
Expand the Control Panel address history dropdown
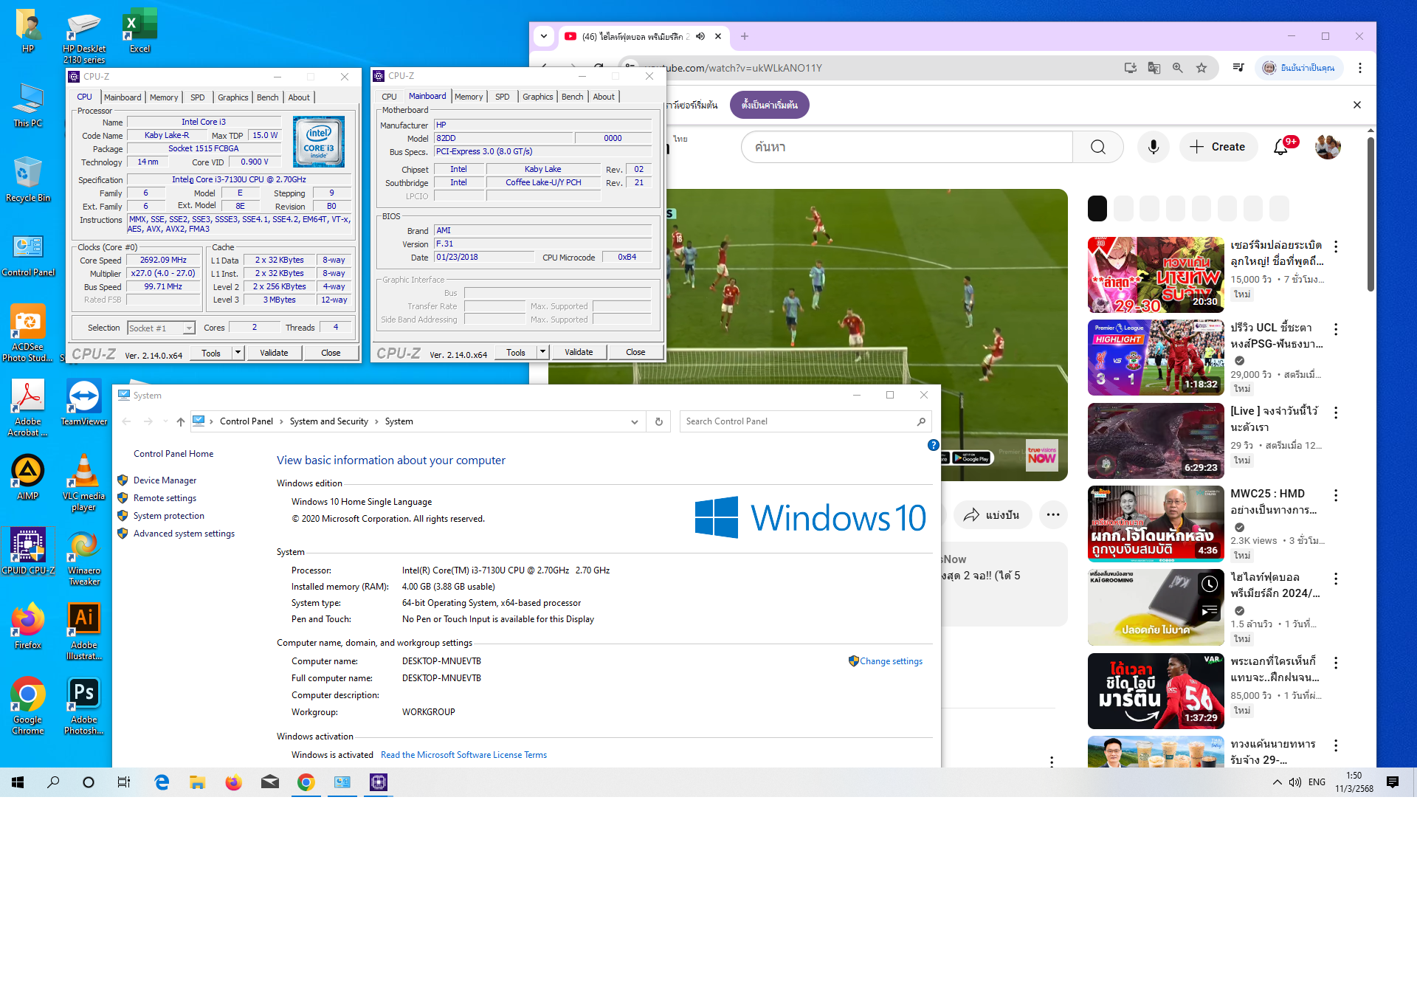point(634,421)
